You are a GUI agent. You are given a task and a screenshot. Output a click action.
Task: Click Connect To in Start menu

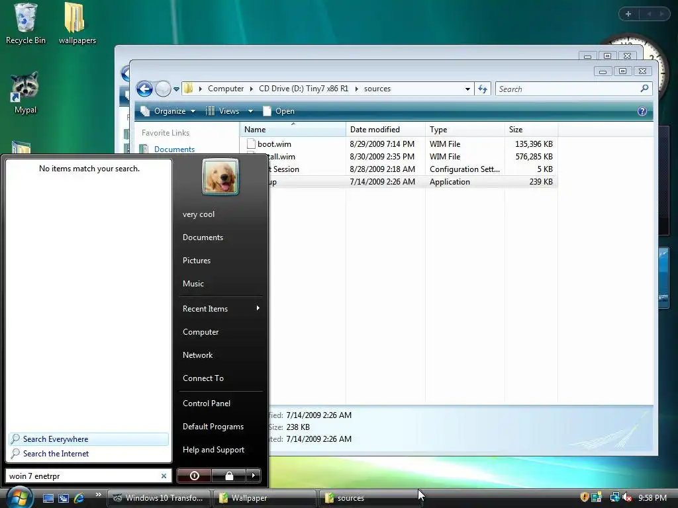pos(203,378)
